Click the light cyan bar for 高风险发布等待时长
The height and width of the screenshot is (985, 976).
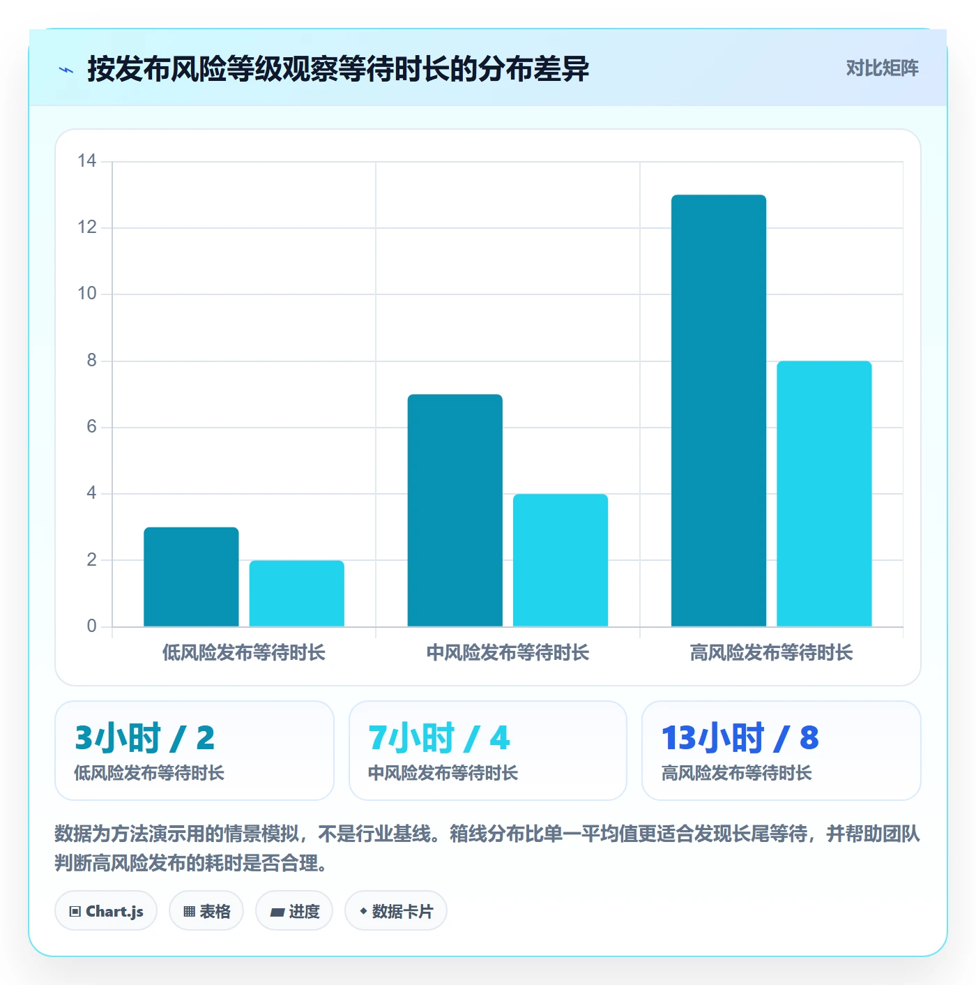coord(825,494)
